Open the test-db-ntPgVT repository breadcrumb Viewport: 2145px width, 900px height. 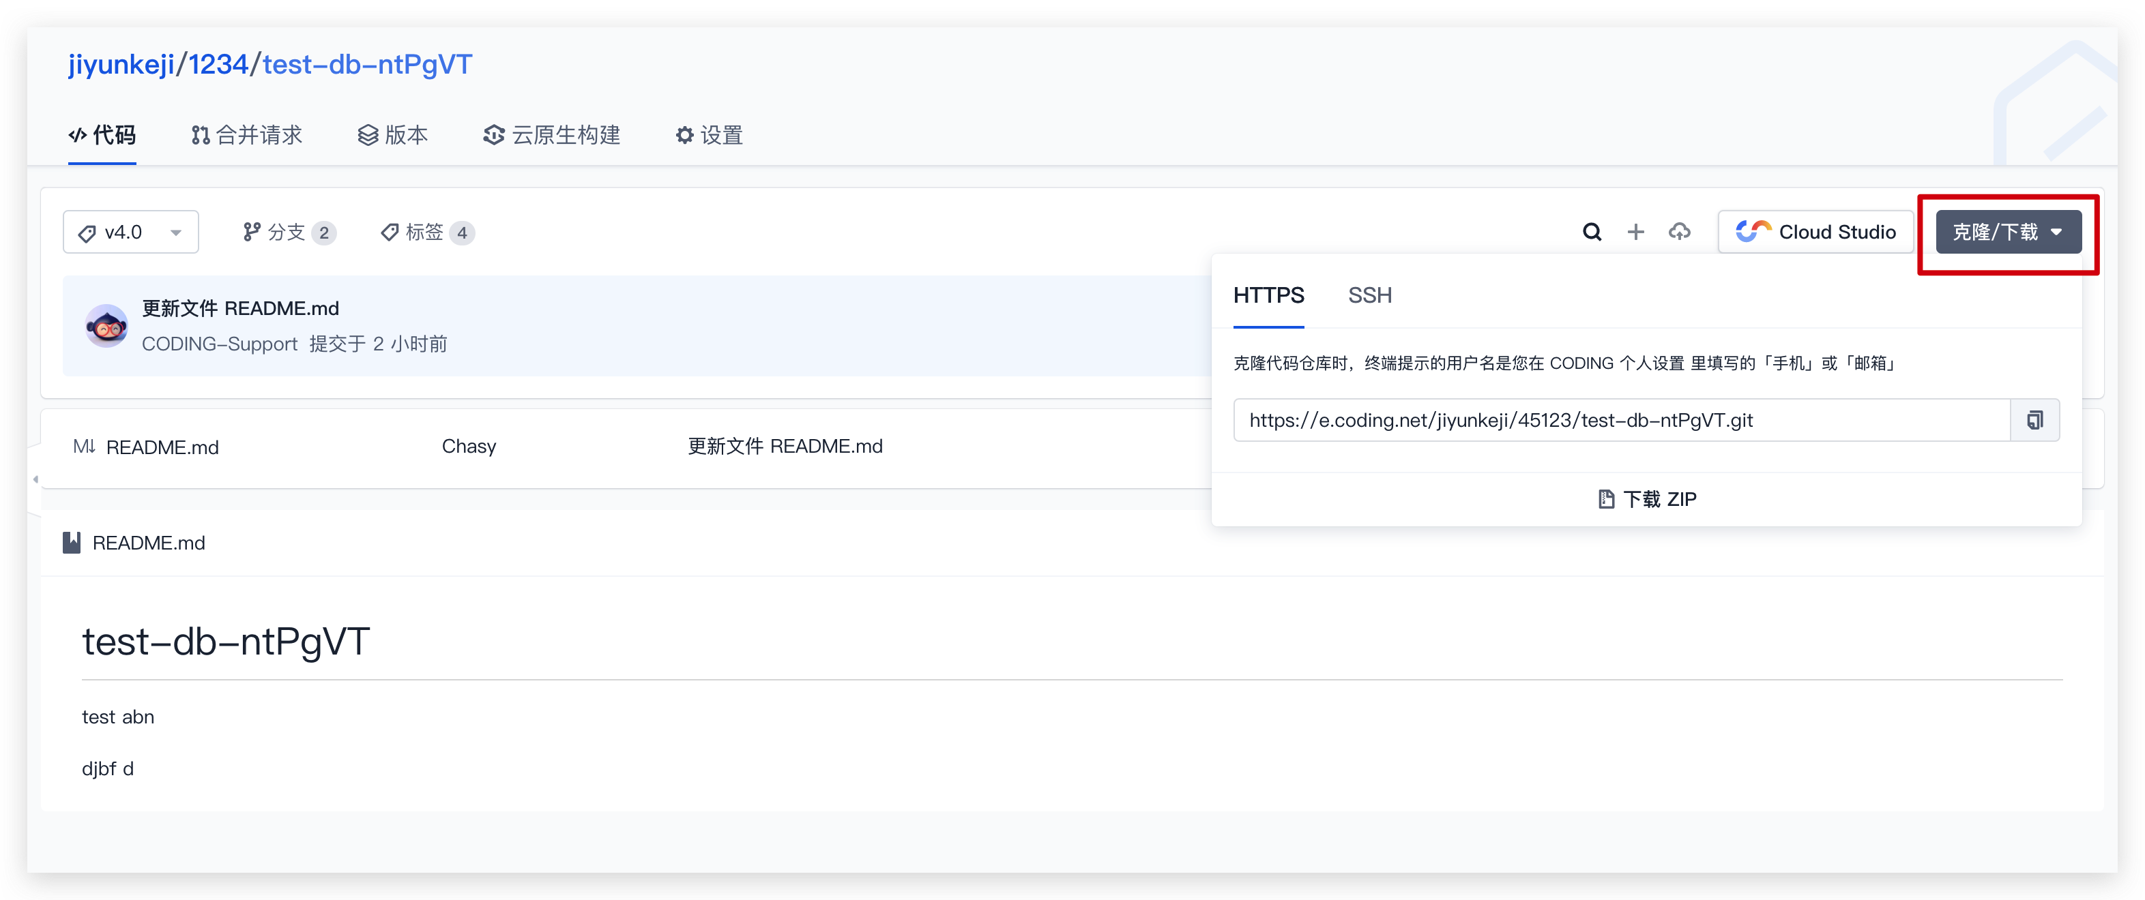(367, 64)
